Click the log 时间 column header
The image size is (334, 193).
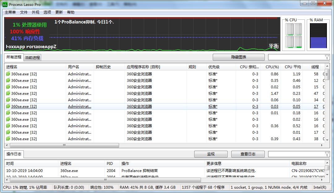[31, 163]
